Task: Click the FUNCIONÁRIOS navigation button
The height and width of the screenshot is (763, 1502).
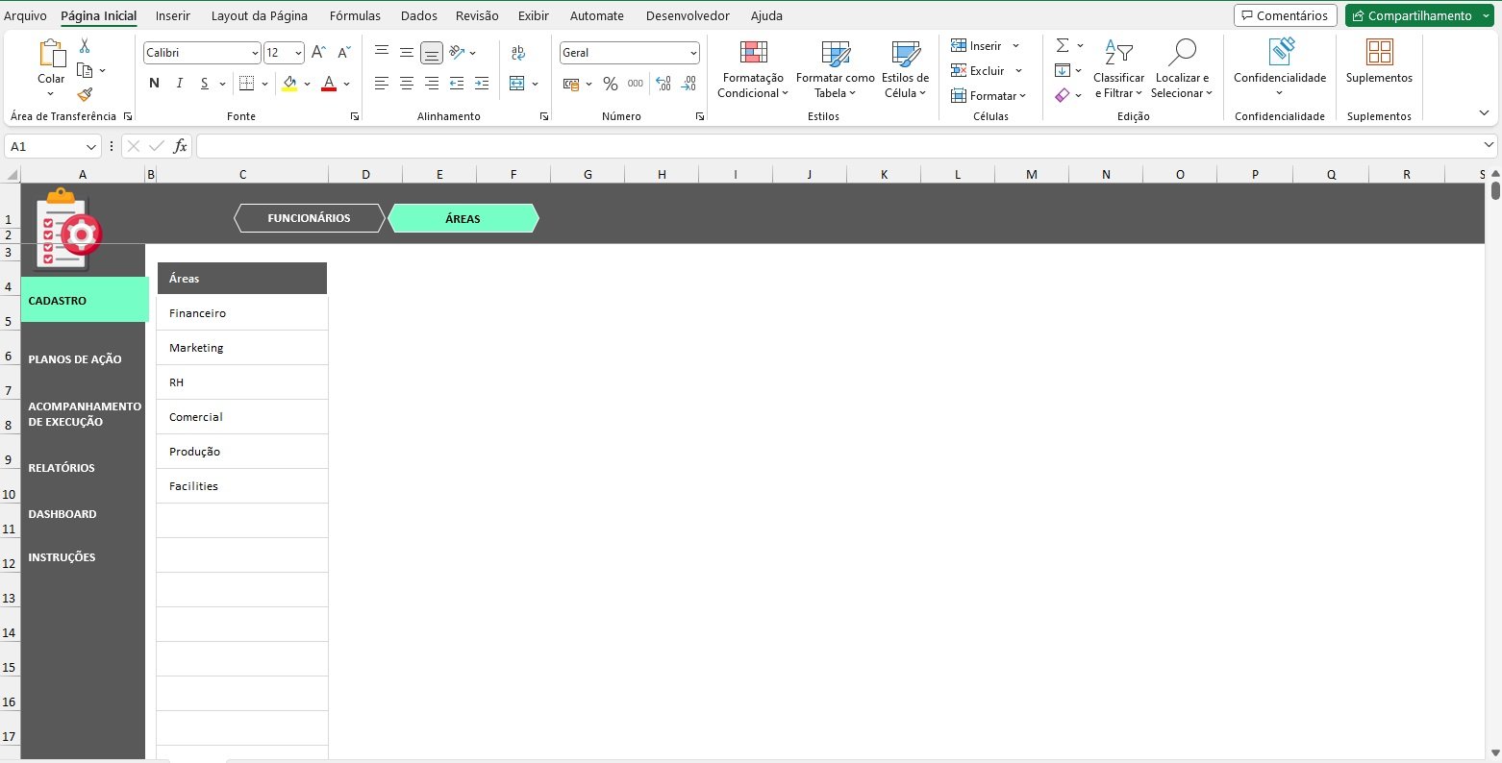Action: (309, 218)
